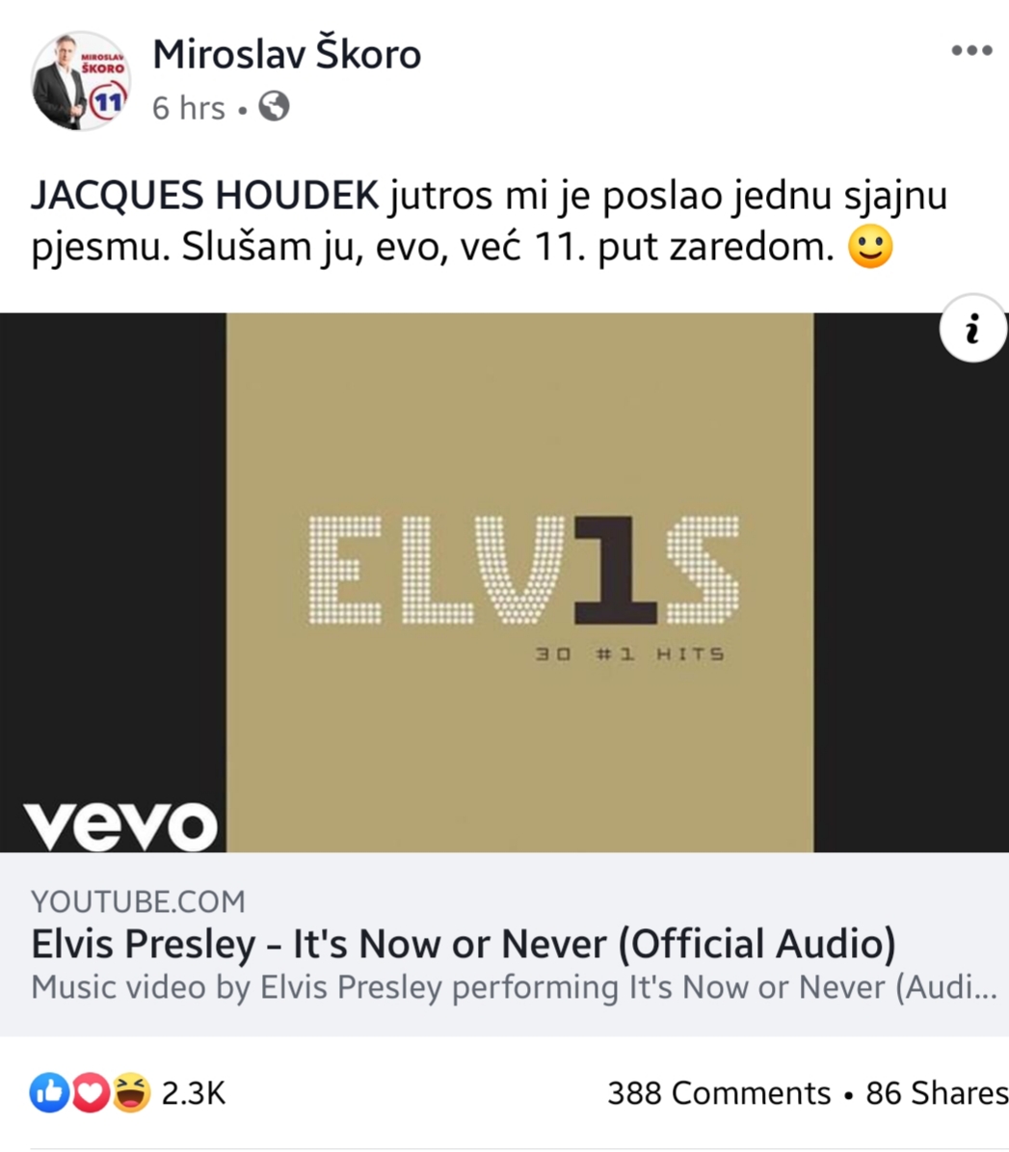The height and width of the screenshot is (1152, 1009).
Task: Click the ELV1S album logo text
Action: pos(523,570)
